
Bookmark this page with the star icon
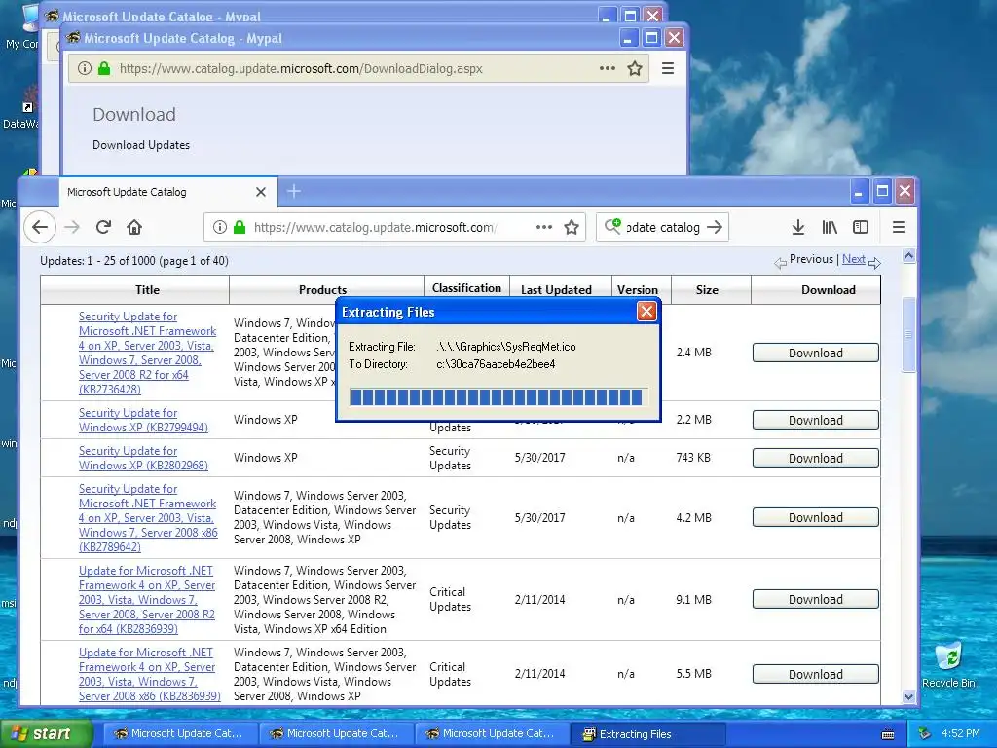572,227
